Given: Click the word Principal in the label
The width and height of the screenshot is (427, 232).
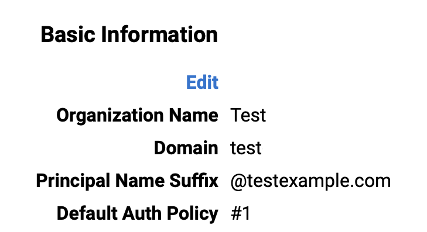Looking at the screenshot, I should click(73, 181).
